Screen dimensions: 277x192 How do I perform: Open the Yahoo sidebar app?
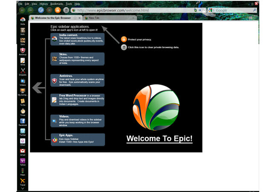tap(23, 162)
